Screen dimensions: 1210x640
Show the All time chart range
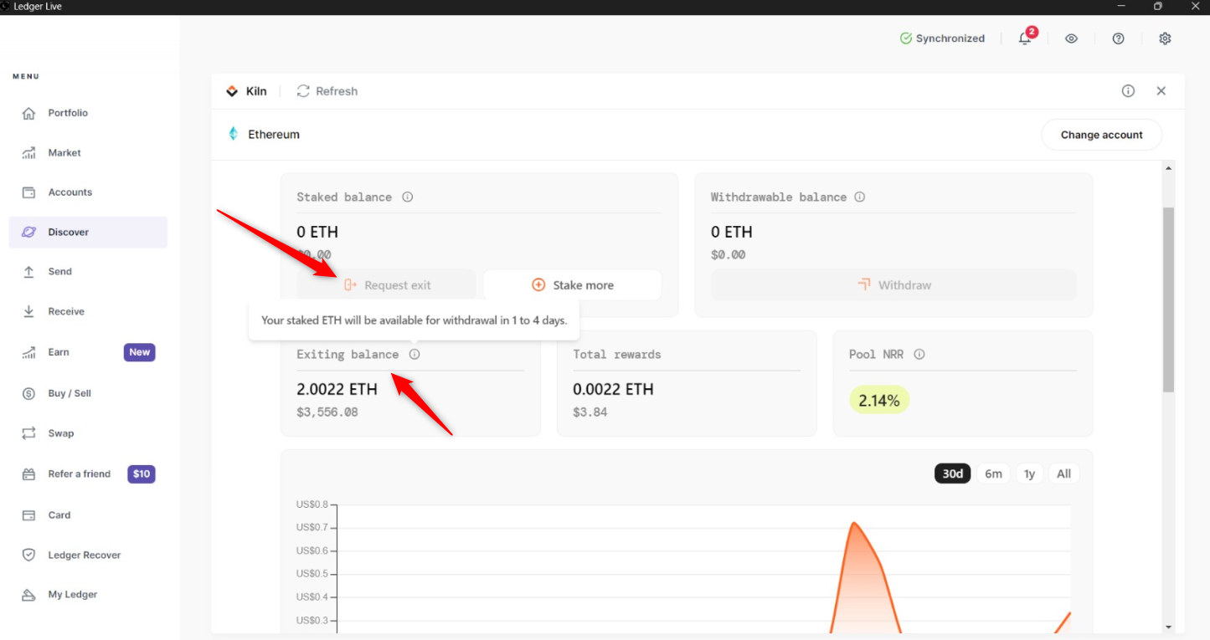pyautogui.click(x=1063, y=474)
